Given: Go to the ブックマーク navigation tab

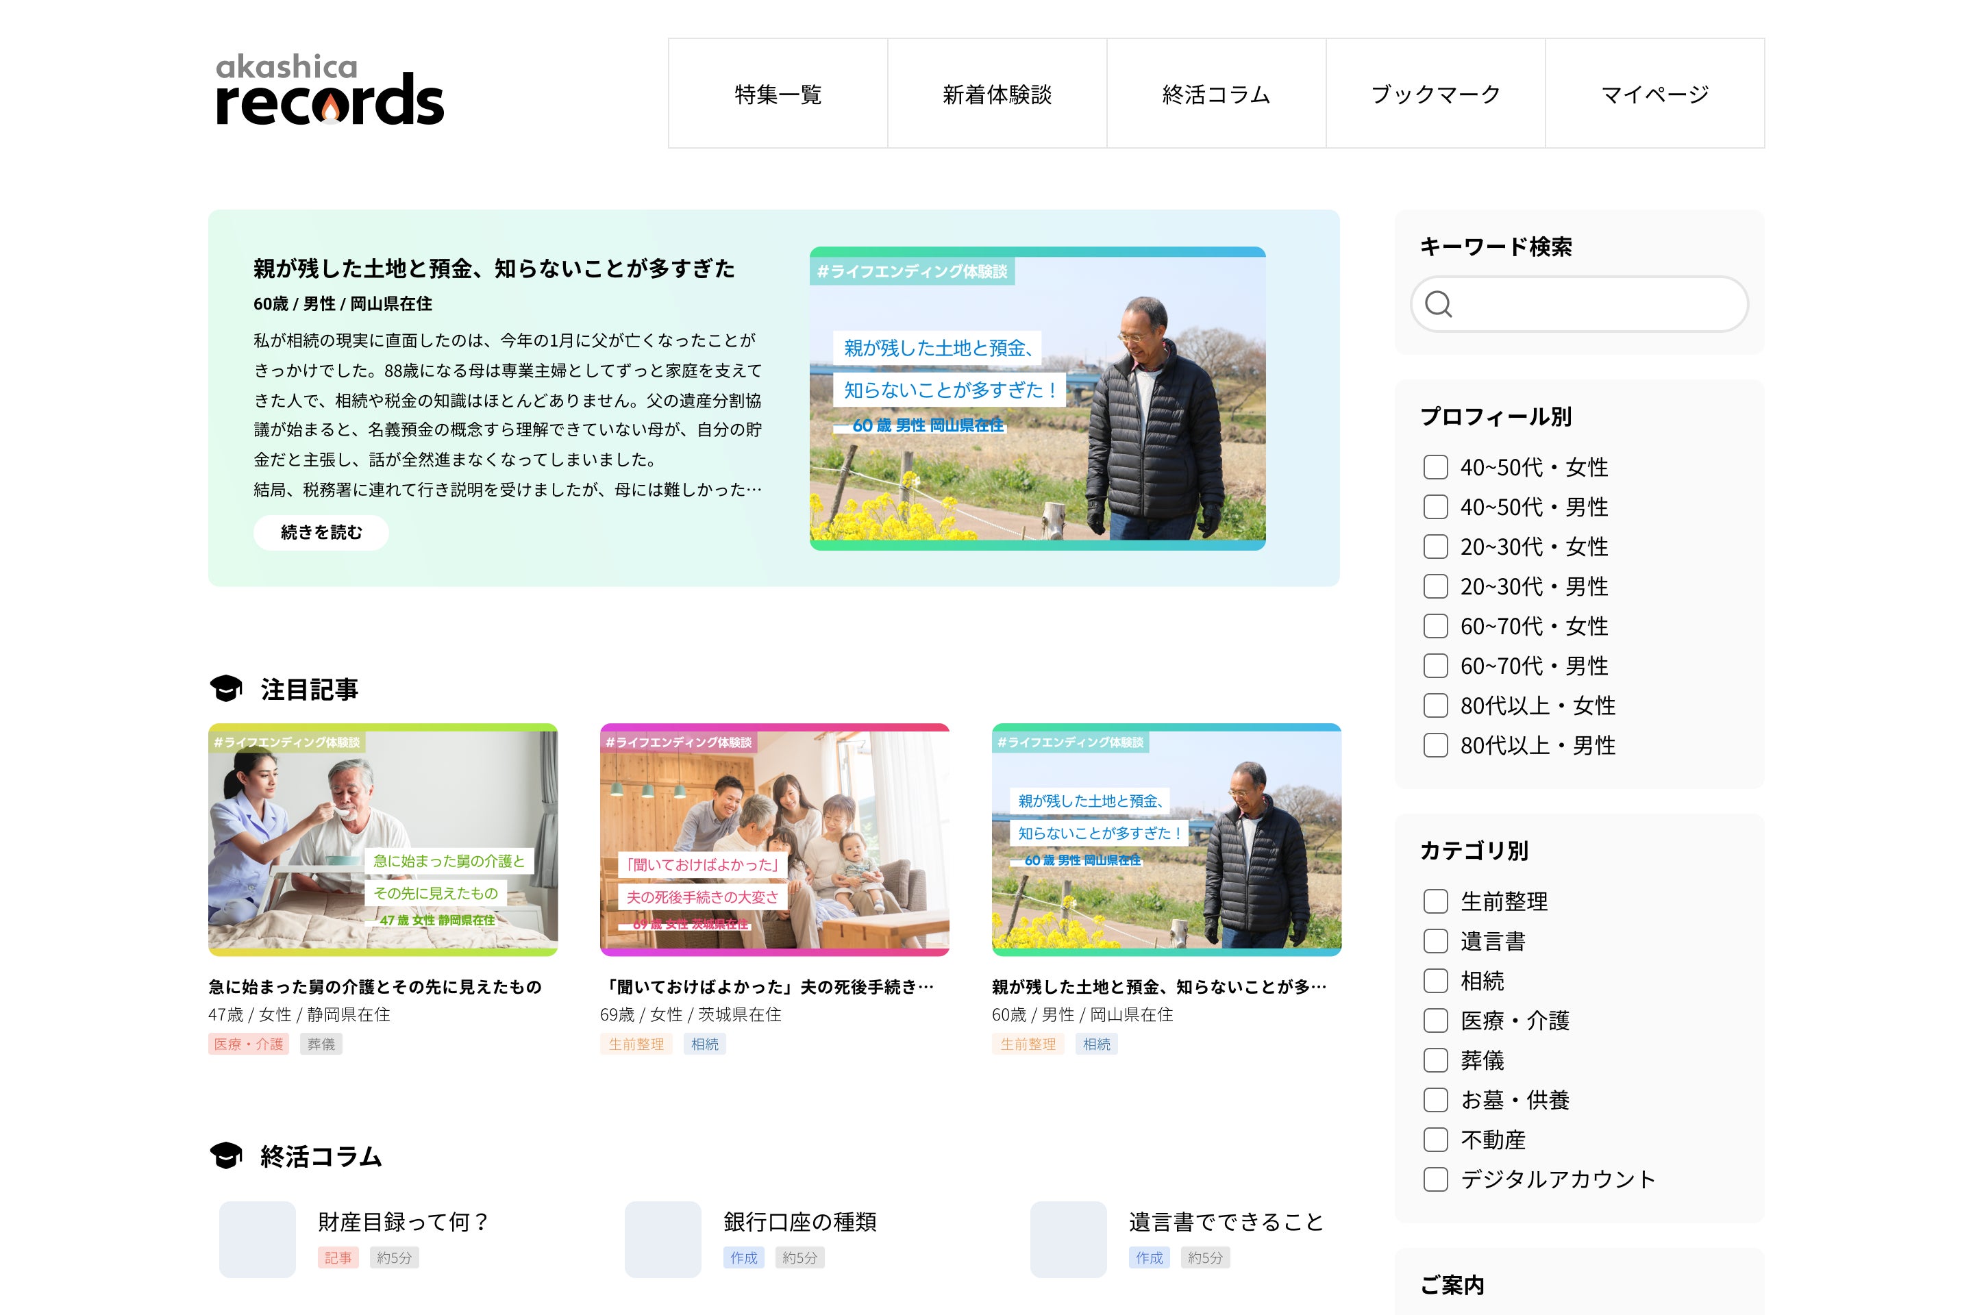Looking at the screenshot, I should (x=1435, y=94).
